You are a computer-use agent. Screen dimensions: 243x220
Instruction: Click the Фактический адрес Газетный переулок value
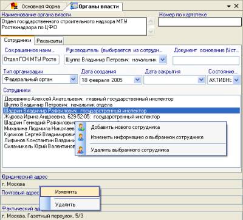click(x=43, y=216)
